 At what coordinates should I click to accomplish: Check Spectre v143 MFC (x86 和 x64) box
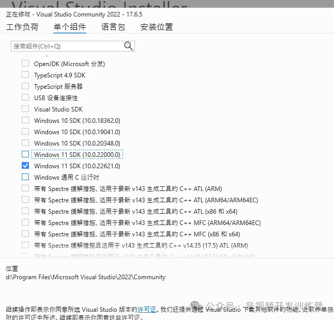click(25, 233)
